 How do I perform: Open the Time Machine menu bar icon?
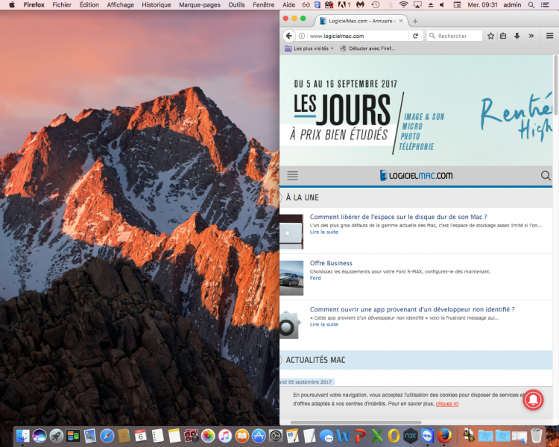click(375, 4)
